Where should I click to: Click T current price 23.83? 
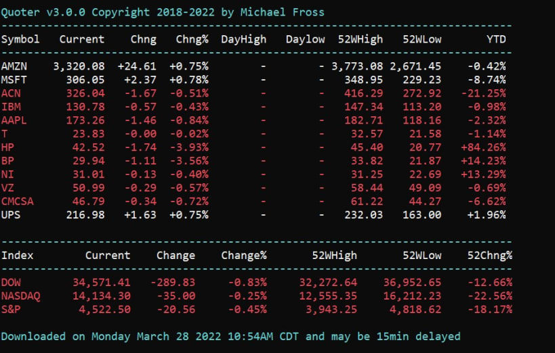coord(89,134)
